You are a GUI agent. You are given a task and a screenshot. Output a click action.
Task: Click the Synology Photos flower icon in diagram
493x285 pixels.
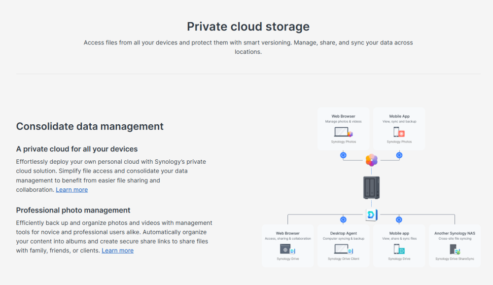[371, 160]
